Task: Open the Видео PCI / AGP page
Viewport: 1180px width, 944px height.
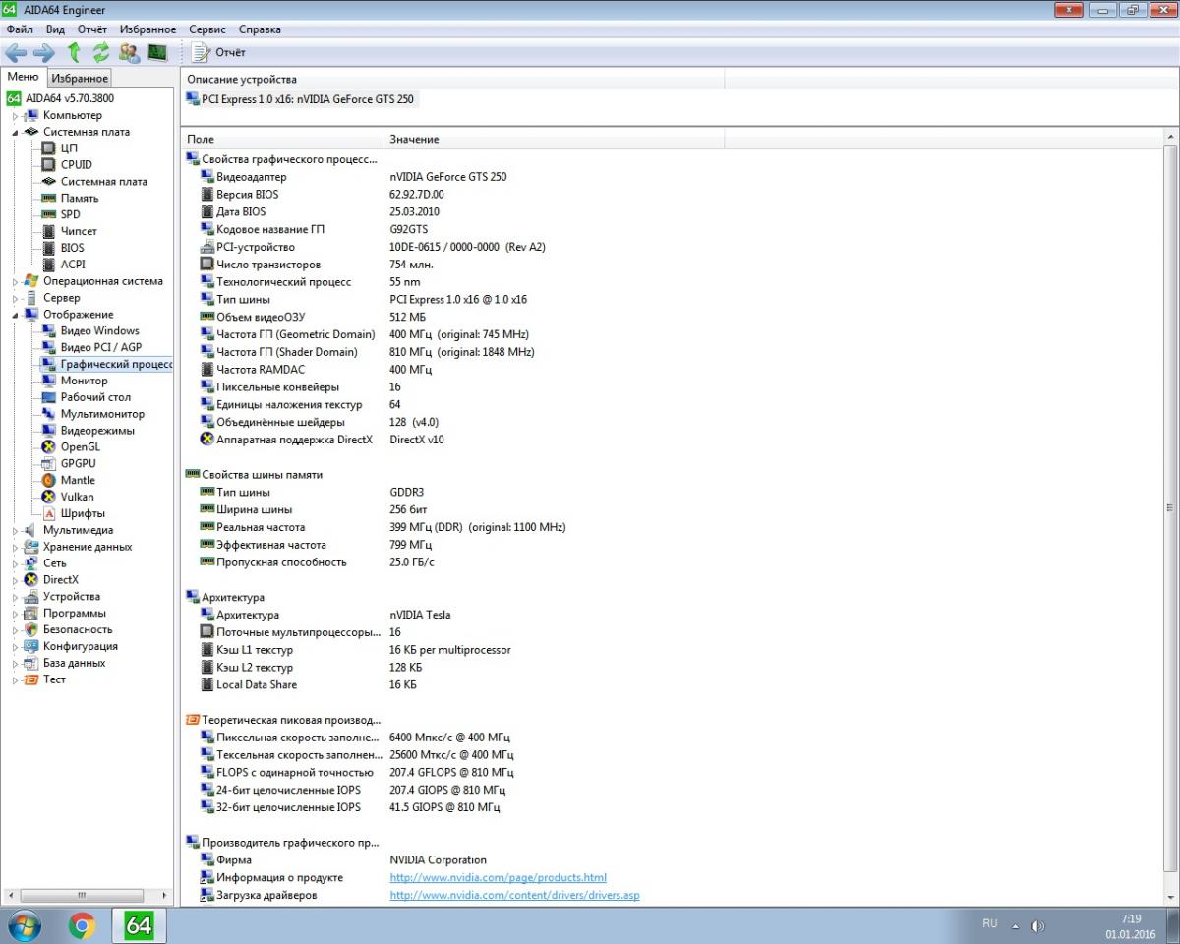Action: [100, 347]
